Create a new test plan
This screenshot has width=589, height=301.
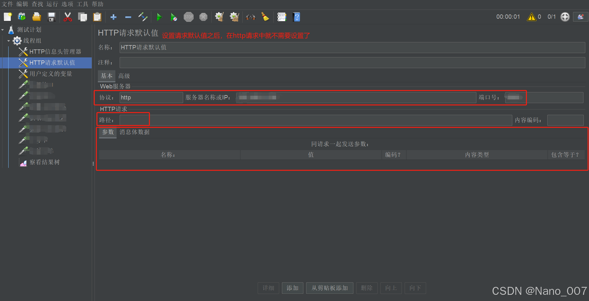pos(7,17)
